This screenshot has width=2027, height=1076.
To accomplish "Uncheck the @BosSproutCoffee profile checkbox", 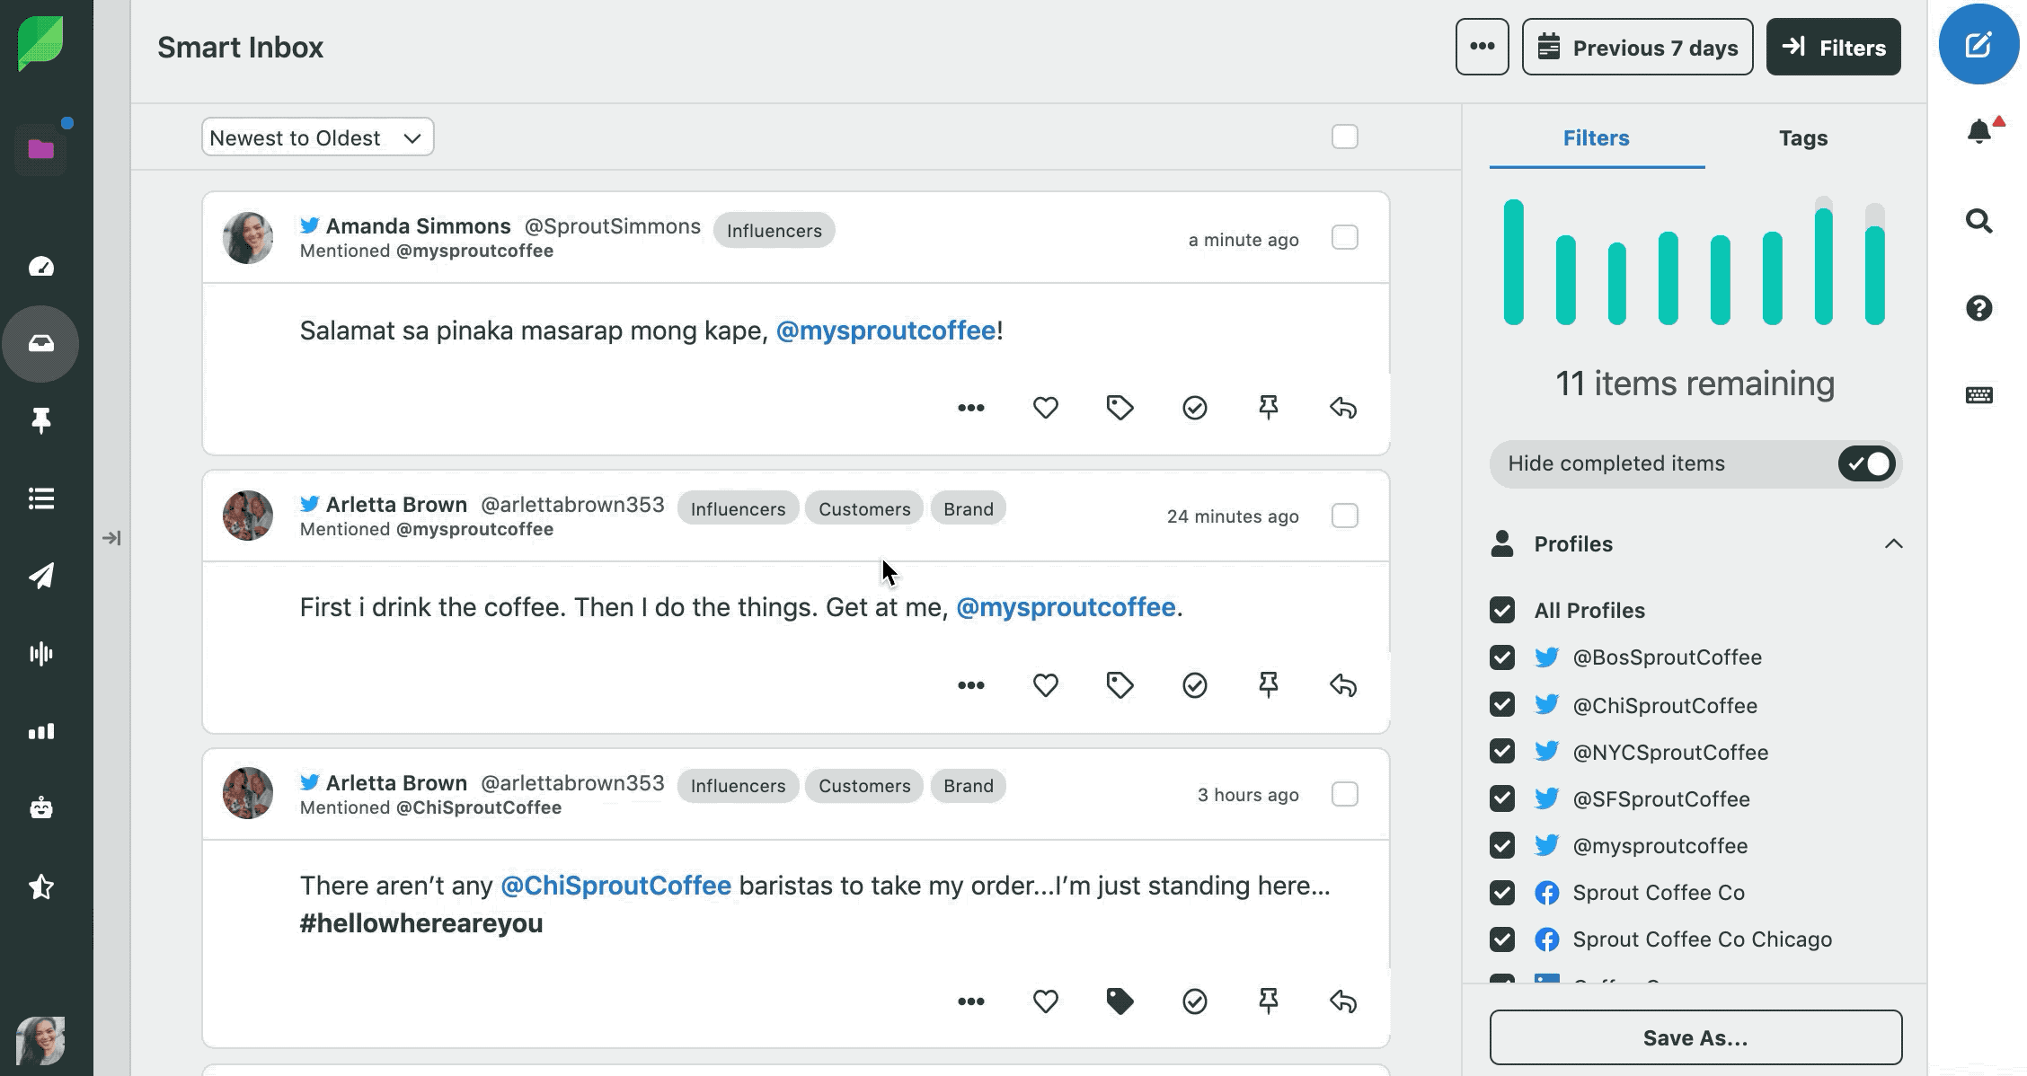I will click(x=1501, y=657).
